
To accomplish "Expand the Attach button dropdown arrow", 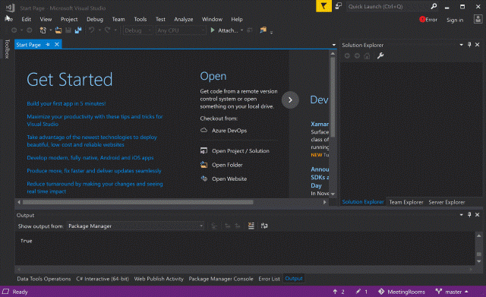I will click(241, 30).
